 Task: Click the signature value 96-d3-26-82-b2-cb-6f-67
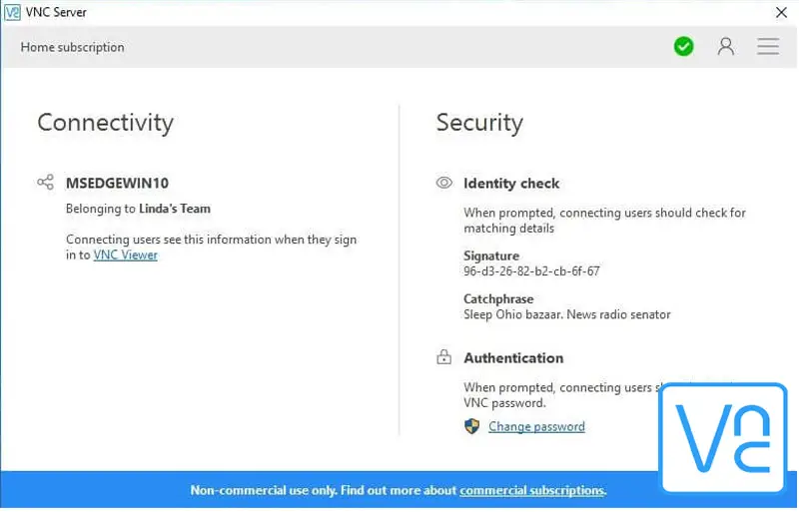531,270
